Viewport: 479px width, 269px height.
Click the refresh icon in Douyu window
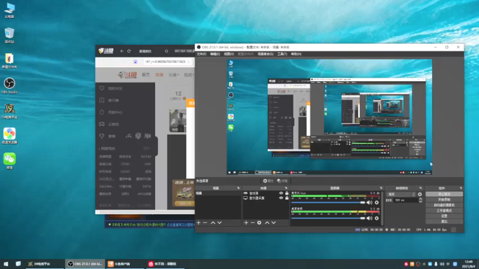pos(129,51)
